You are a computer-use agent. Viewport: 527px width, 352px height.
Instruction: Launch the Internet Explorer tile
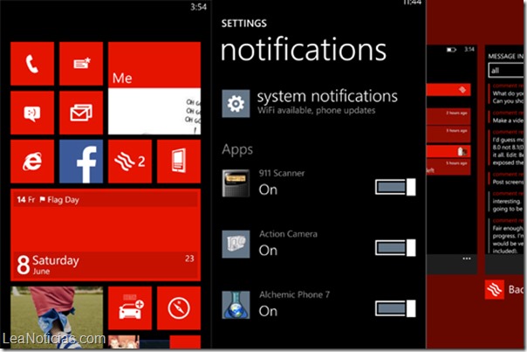click(32, 162)
